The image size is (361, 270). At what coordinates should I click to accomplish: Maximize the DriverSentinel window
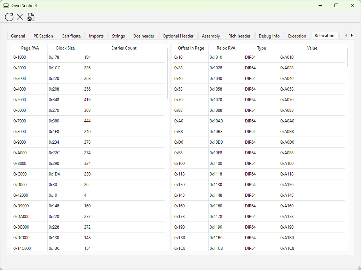[x=336, y=5]
